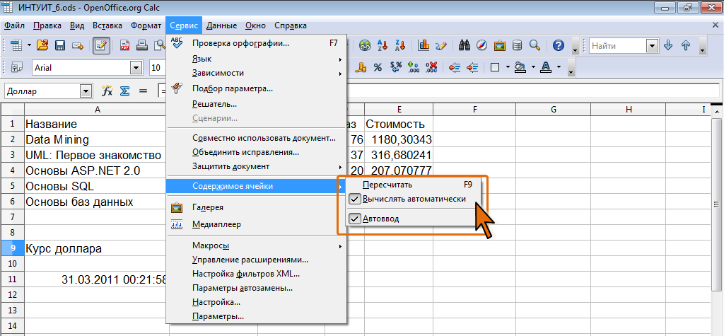
Task: Select column F header
Action: 474,109
